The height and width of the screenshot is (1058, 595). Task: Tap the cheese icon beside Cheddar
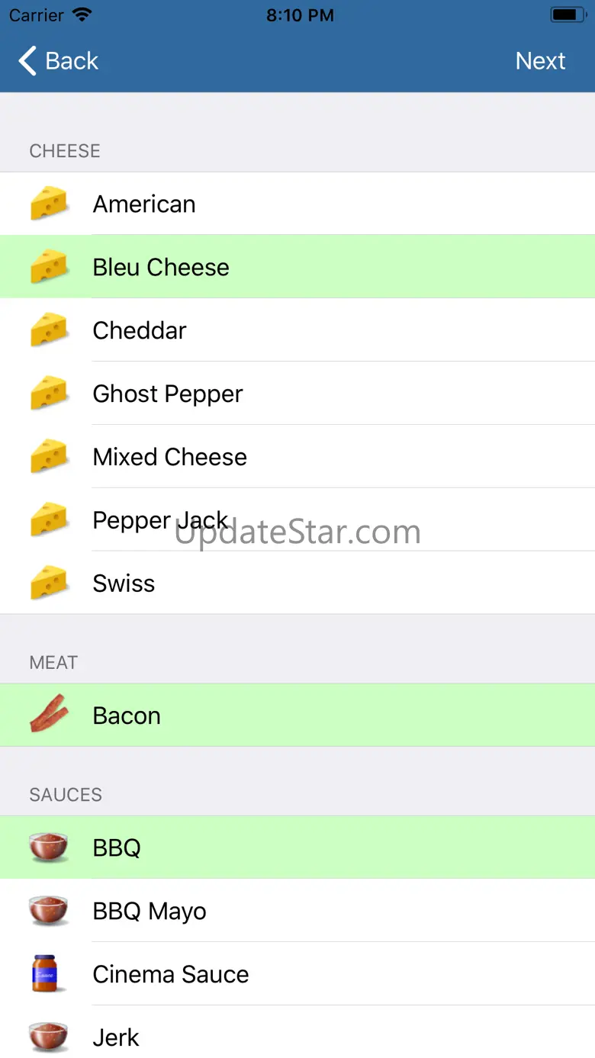[49, 330]
